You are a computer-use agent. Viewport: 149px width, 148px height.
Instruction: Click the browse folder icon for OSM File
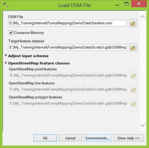(133, 23)
